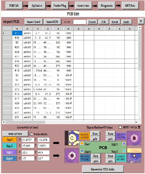This screenshot has height=174, width=145.
Task: Click the Generate PCB data button
Action: (103, 169)
